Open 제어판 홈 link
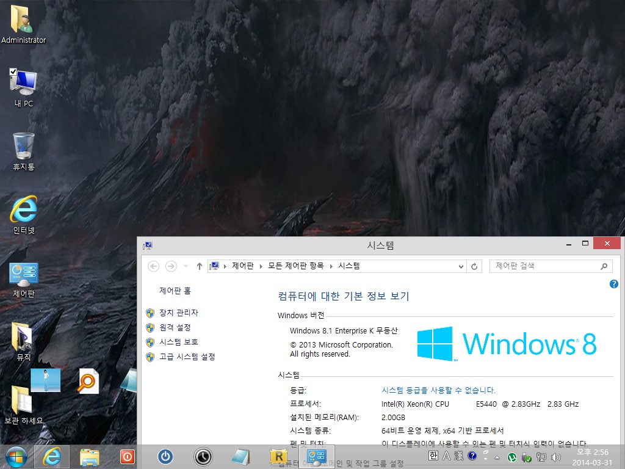Viewport: 625px width, 469px height. click(175, 291)
